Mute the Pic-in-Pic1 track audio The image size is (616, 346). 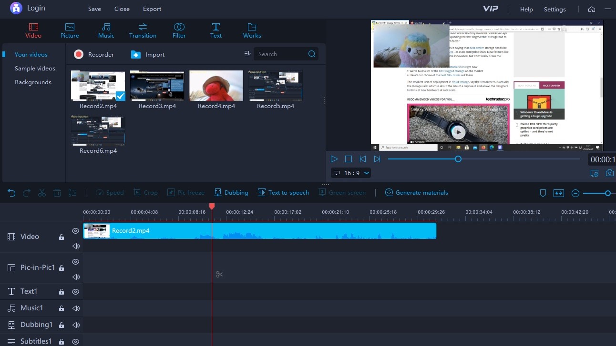click(x=75, y=277)
